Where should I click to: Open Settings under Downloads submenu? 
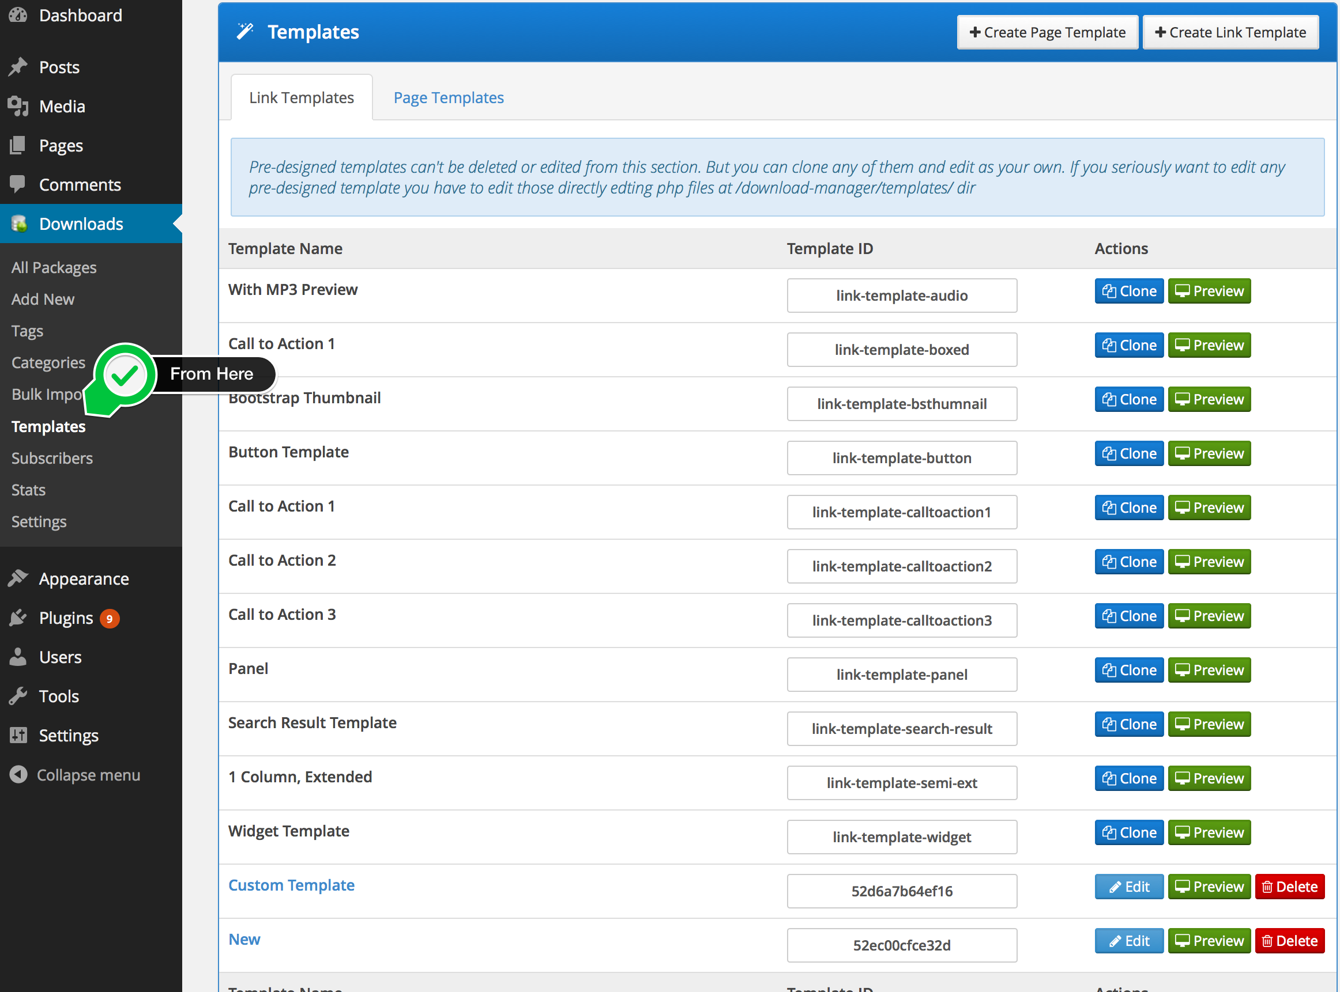point(39,522)
